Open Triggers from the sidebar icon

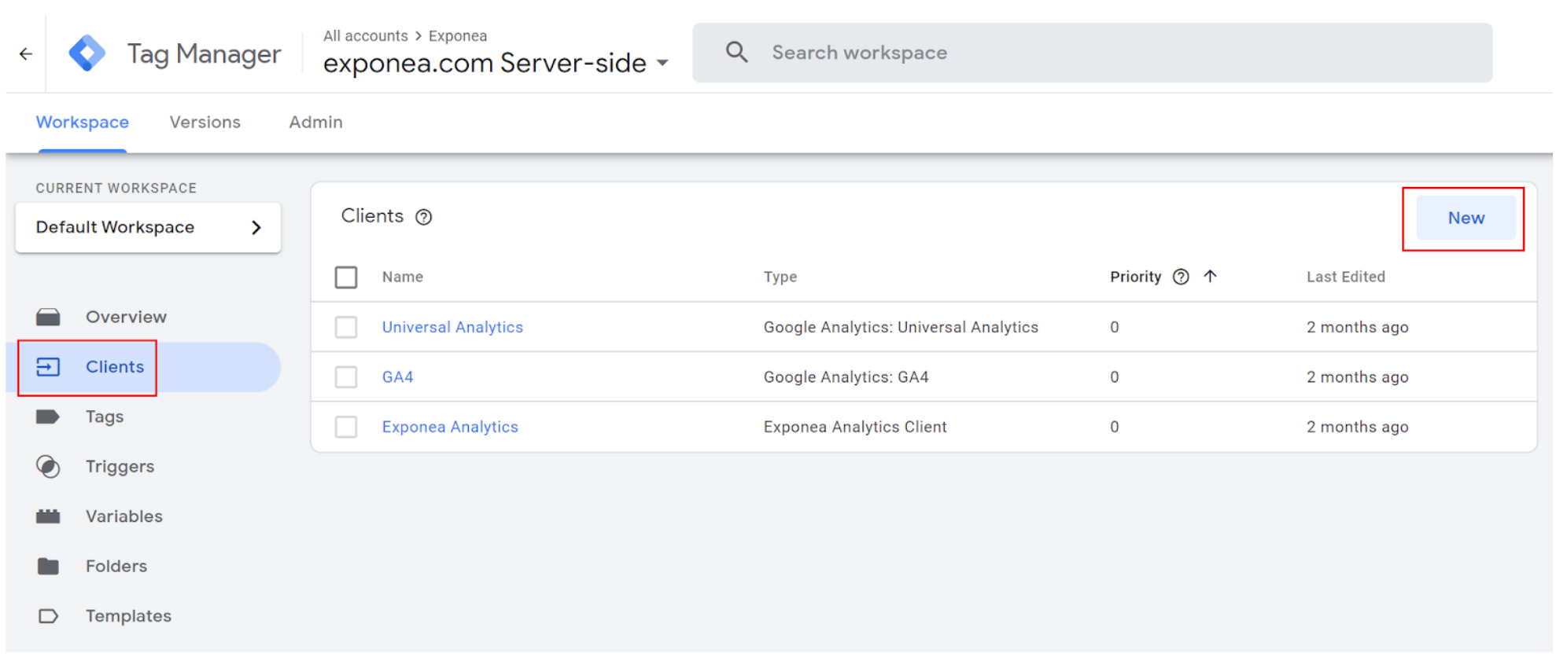[48, 467]
